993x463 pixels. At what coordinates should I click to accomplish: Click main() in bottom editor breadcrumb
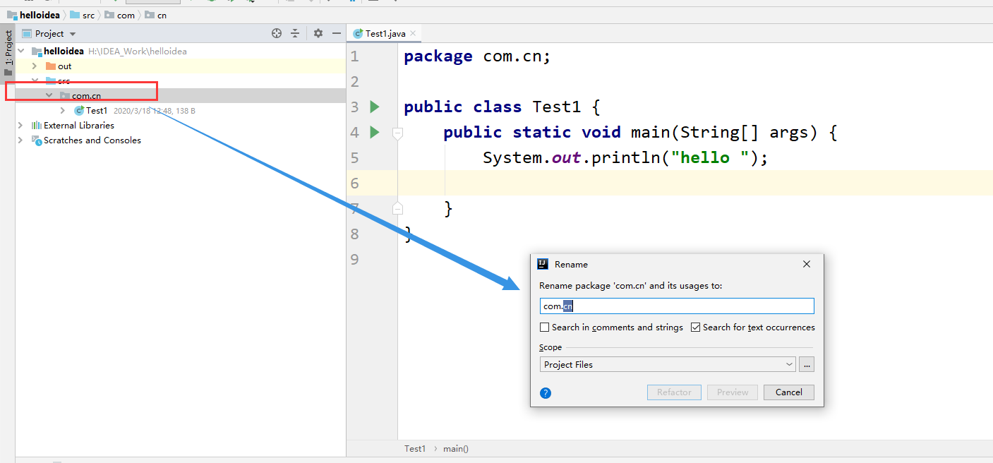pyautogui.click(x=456, y=449)
